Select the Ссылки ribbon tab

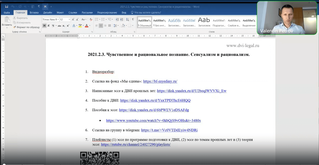coord(73,12)
